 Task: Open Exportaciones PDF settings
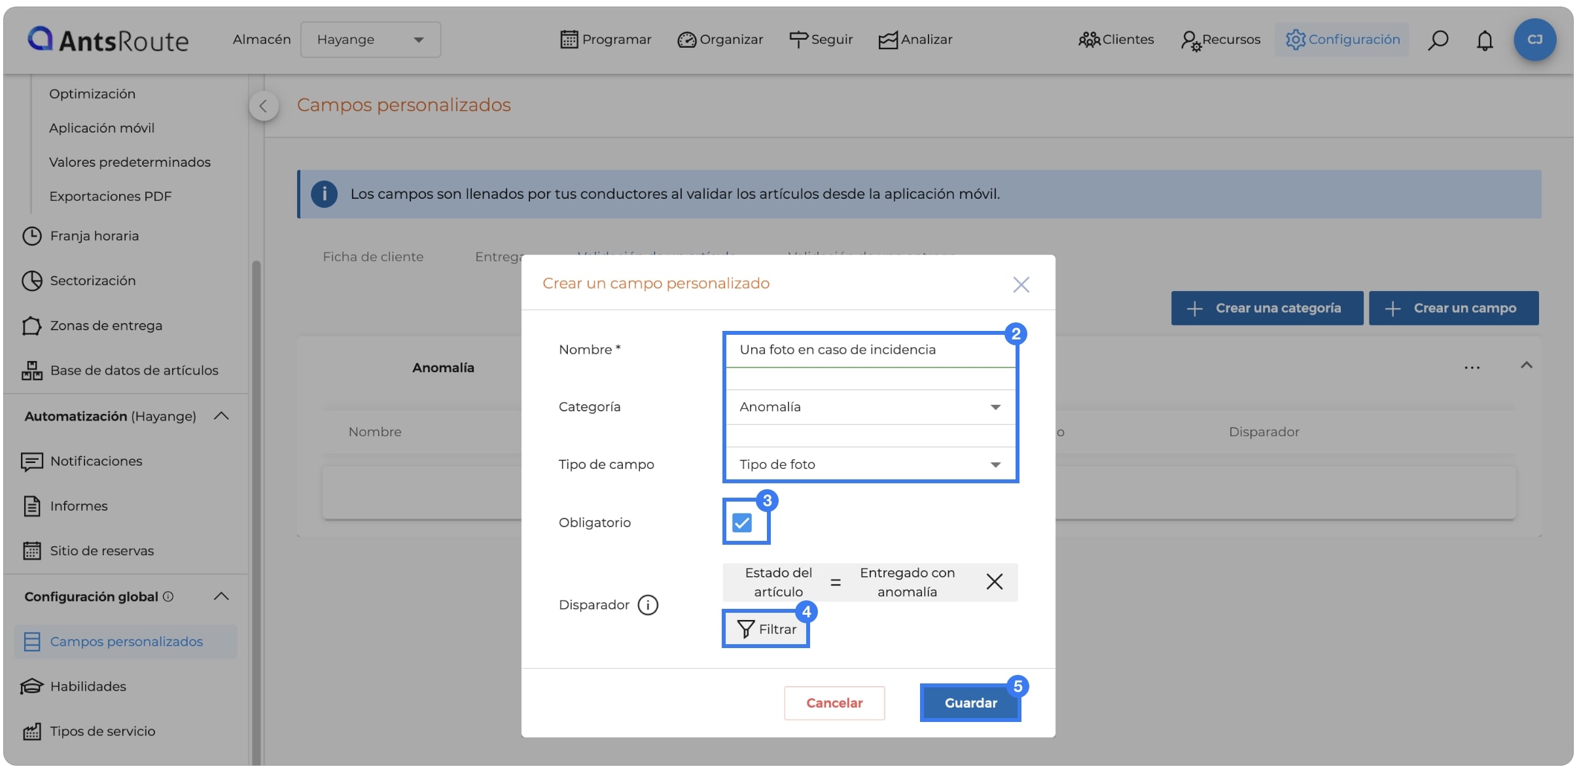[x=110, y=196]
